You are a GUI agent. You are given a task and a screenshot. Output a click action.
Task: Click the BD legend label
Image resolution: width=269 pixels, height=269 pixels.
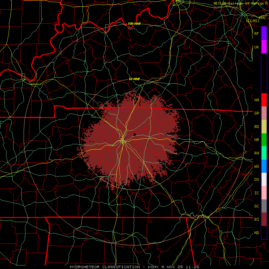tap(256, 127)
